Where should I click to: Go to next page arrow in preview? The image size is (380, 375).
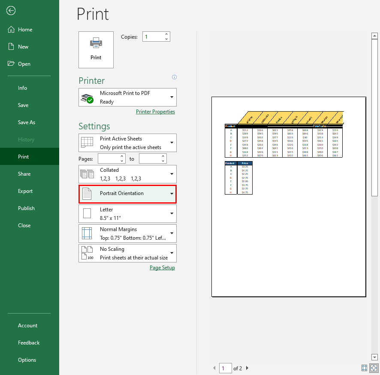247,368
